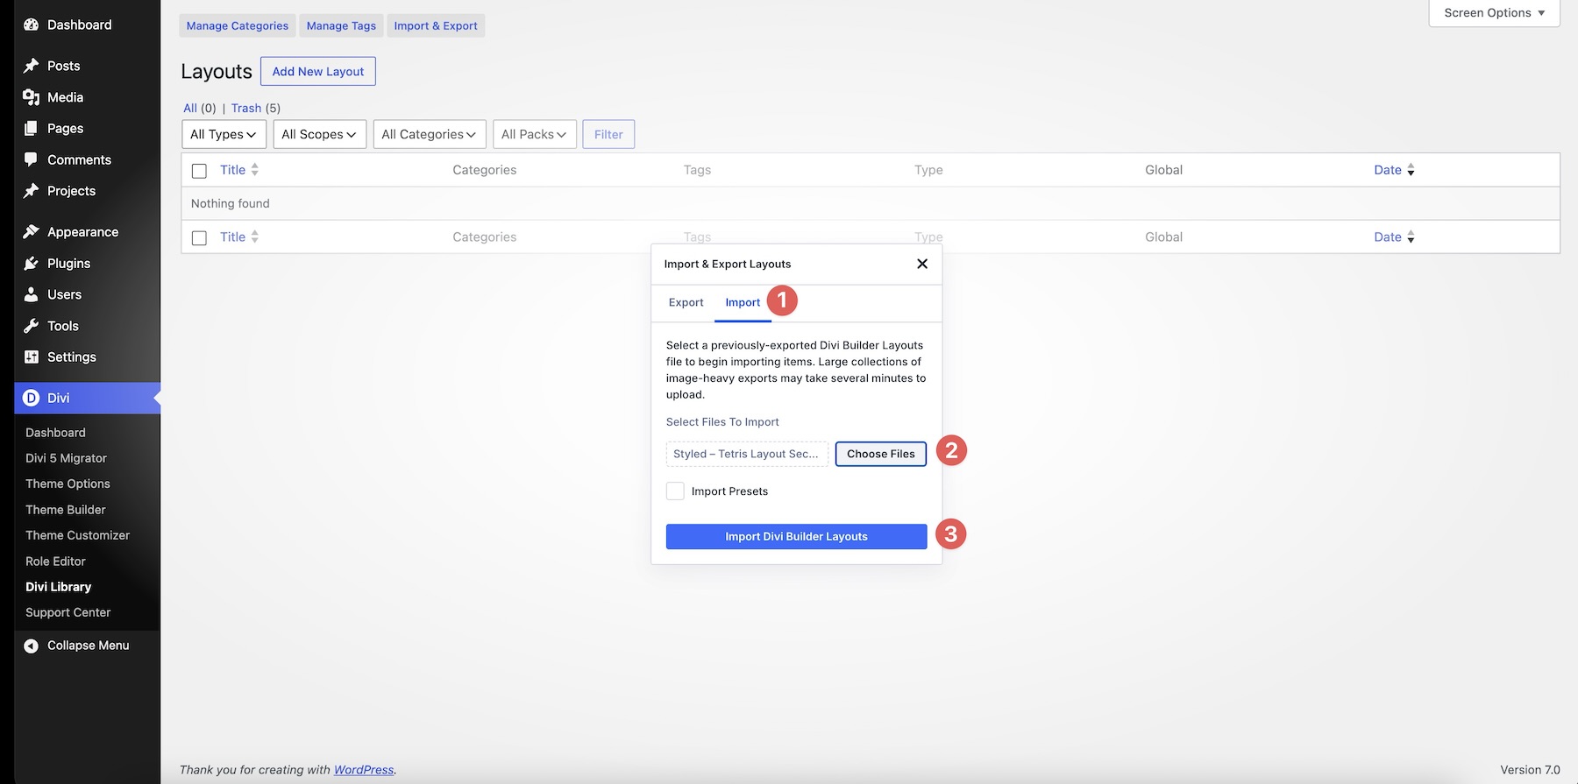The width and height of the screenshot is (1578, 784).
Task: Click the 'Select Files To Import' label
Action: 722,422
